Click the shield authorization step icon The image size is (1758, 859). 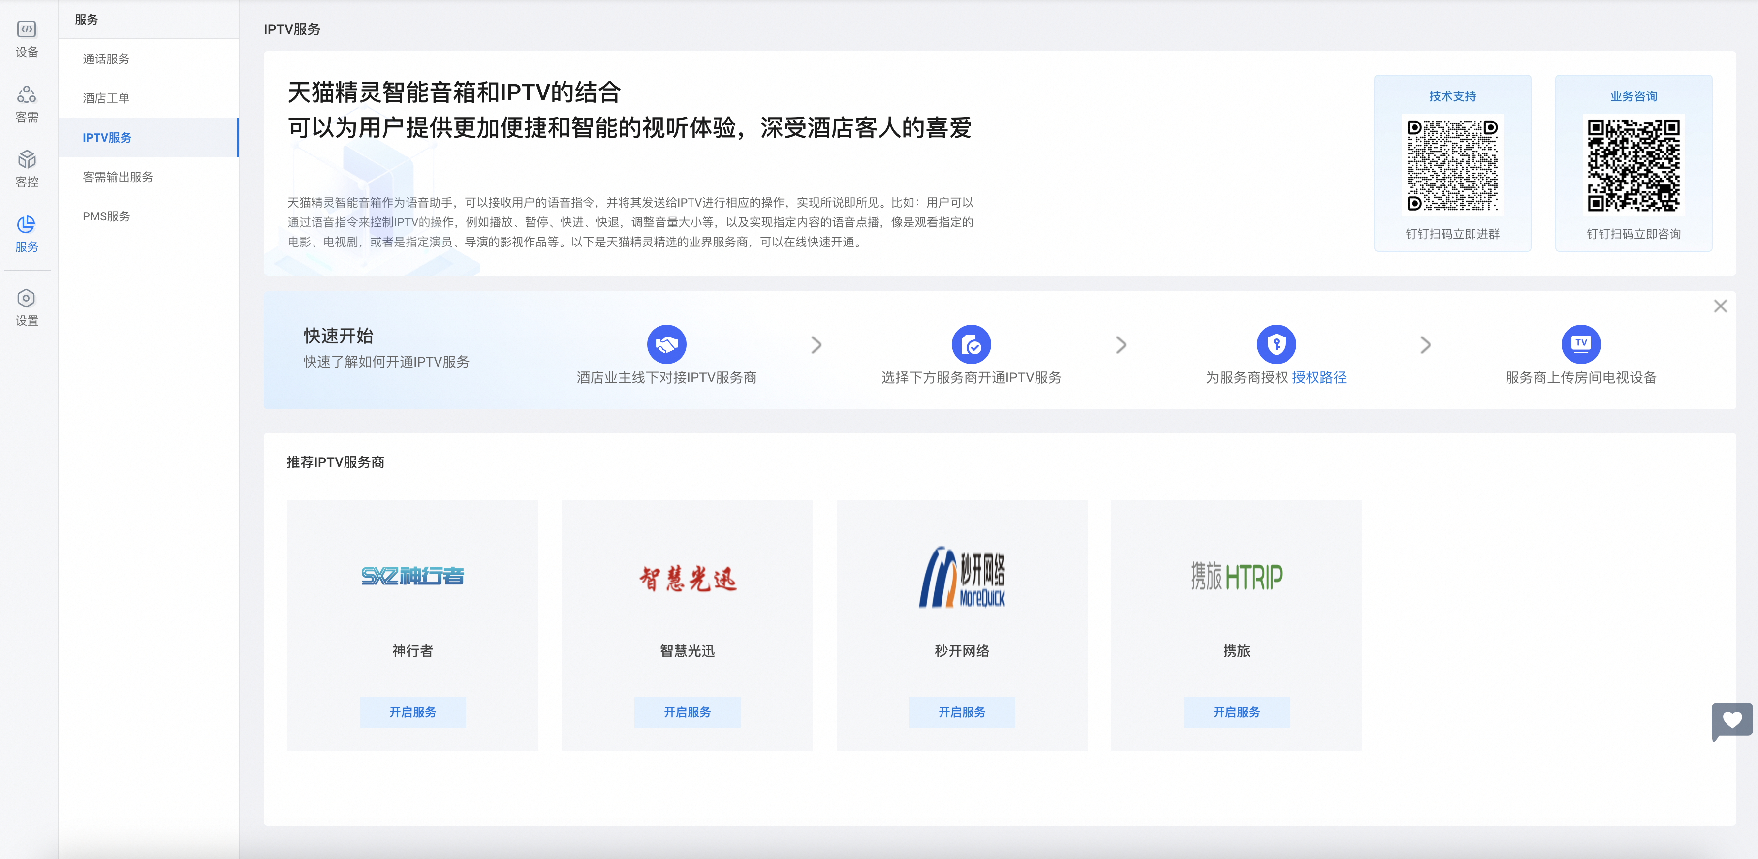(1276, 344)
